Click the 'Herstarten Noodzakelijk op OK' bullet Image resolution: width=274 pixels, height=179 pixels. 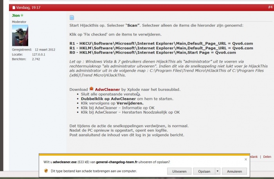click(130, 112)
